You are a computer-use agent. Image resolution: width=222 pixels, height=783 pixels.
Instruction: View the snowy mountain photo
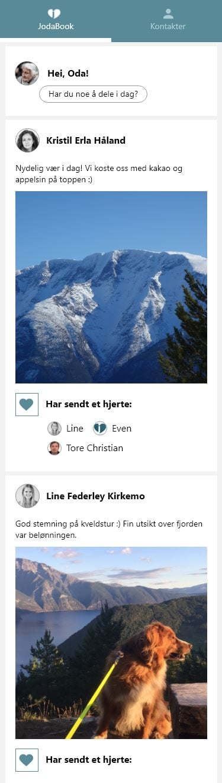(111, 287)
